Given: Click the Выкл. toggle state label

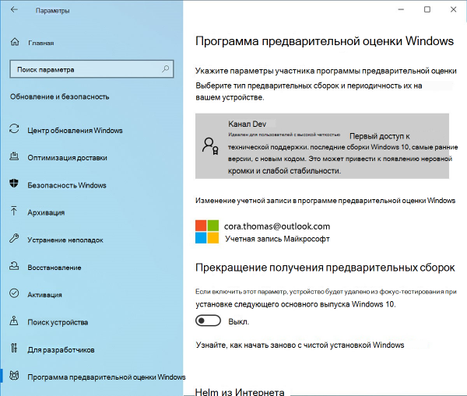Looking at the screenshot, I should coord(239,321).
